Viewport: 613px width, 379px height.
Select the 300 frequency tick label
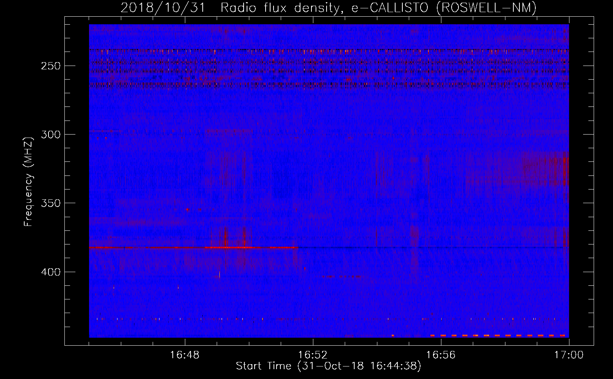tap(51, 135)
